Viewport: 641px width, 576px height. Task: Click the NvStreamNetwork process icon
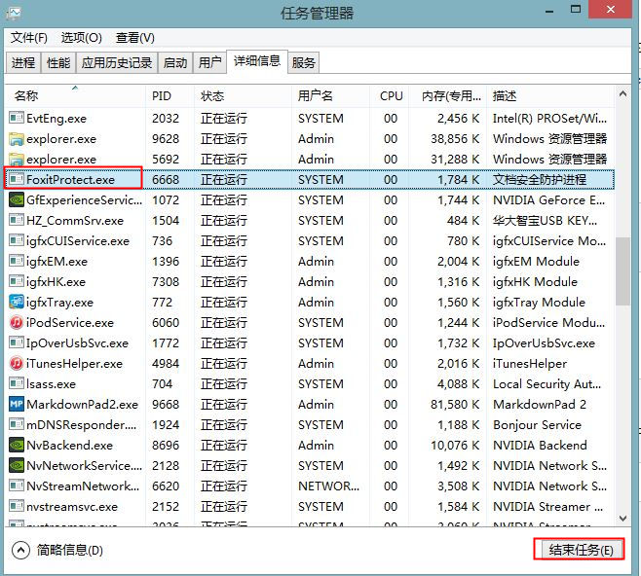click(17, 486)
